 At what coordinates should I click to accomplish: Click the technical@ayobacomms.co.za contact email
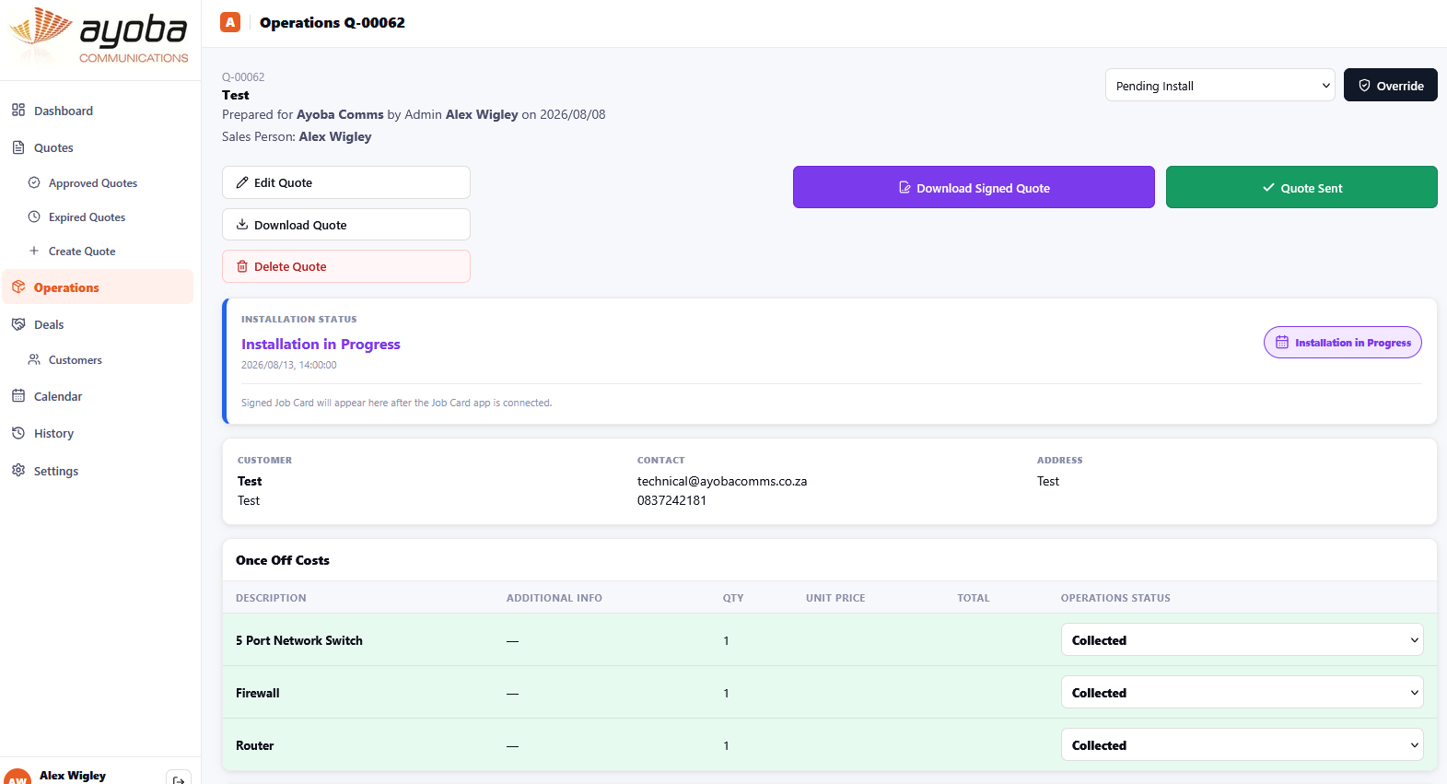click(x=722, y=481)
